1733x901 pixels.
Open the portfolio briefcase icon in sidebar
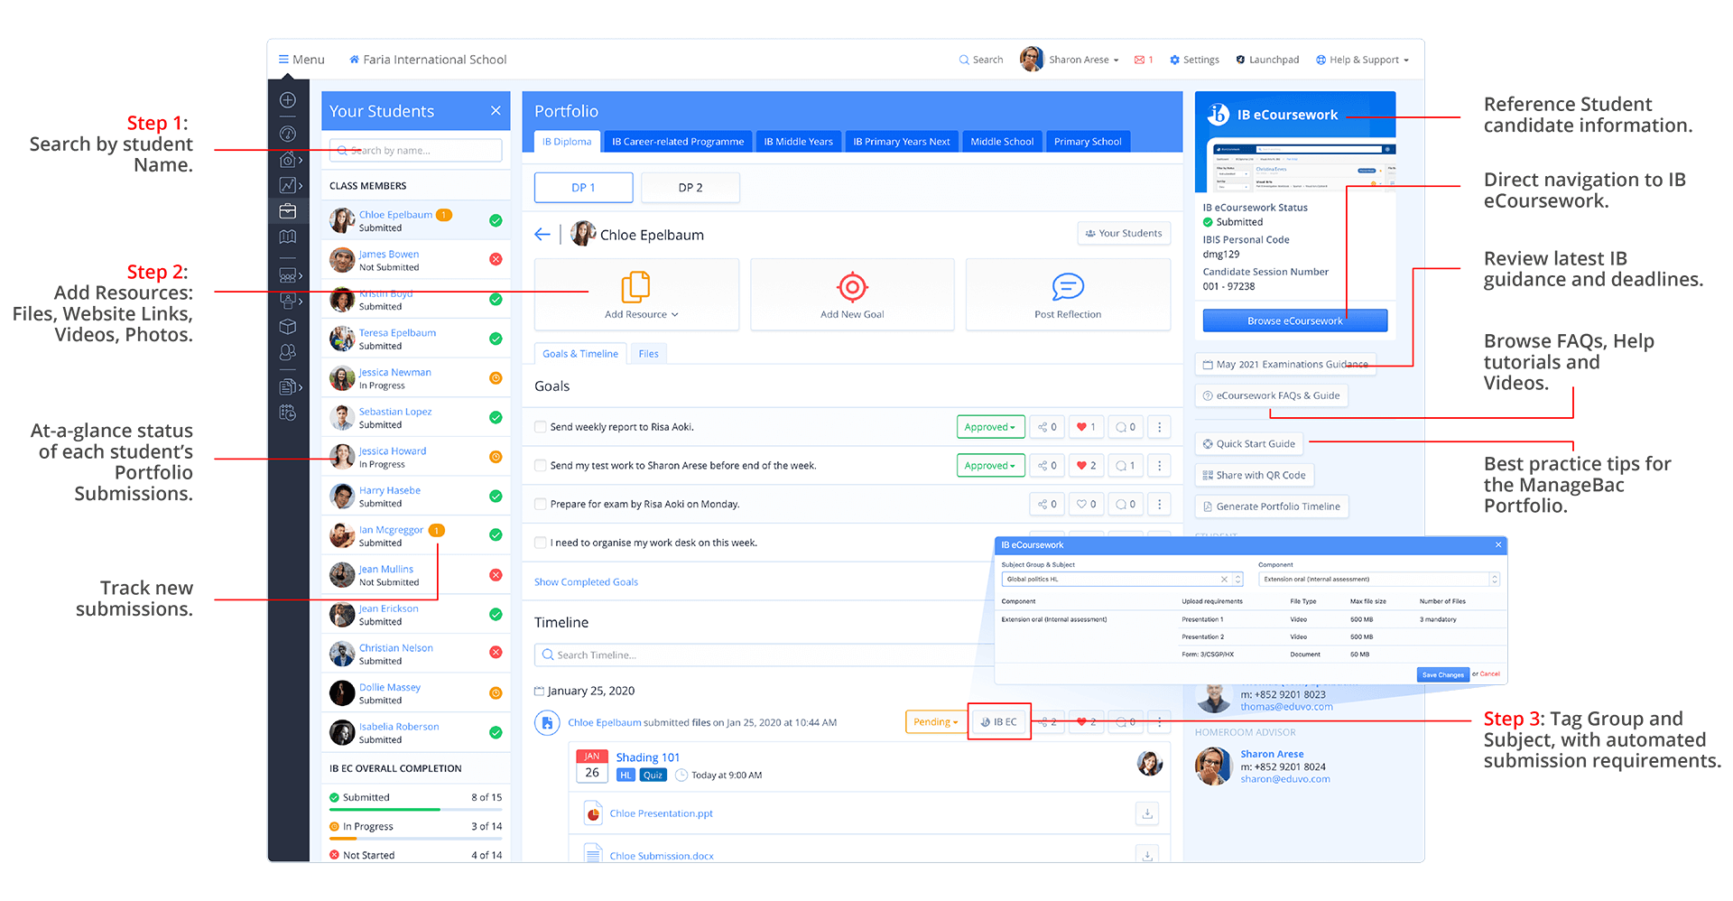(x=288, y=211)
